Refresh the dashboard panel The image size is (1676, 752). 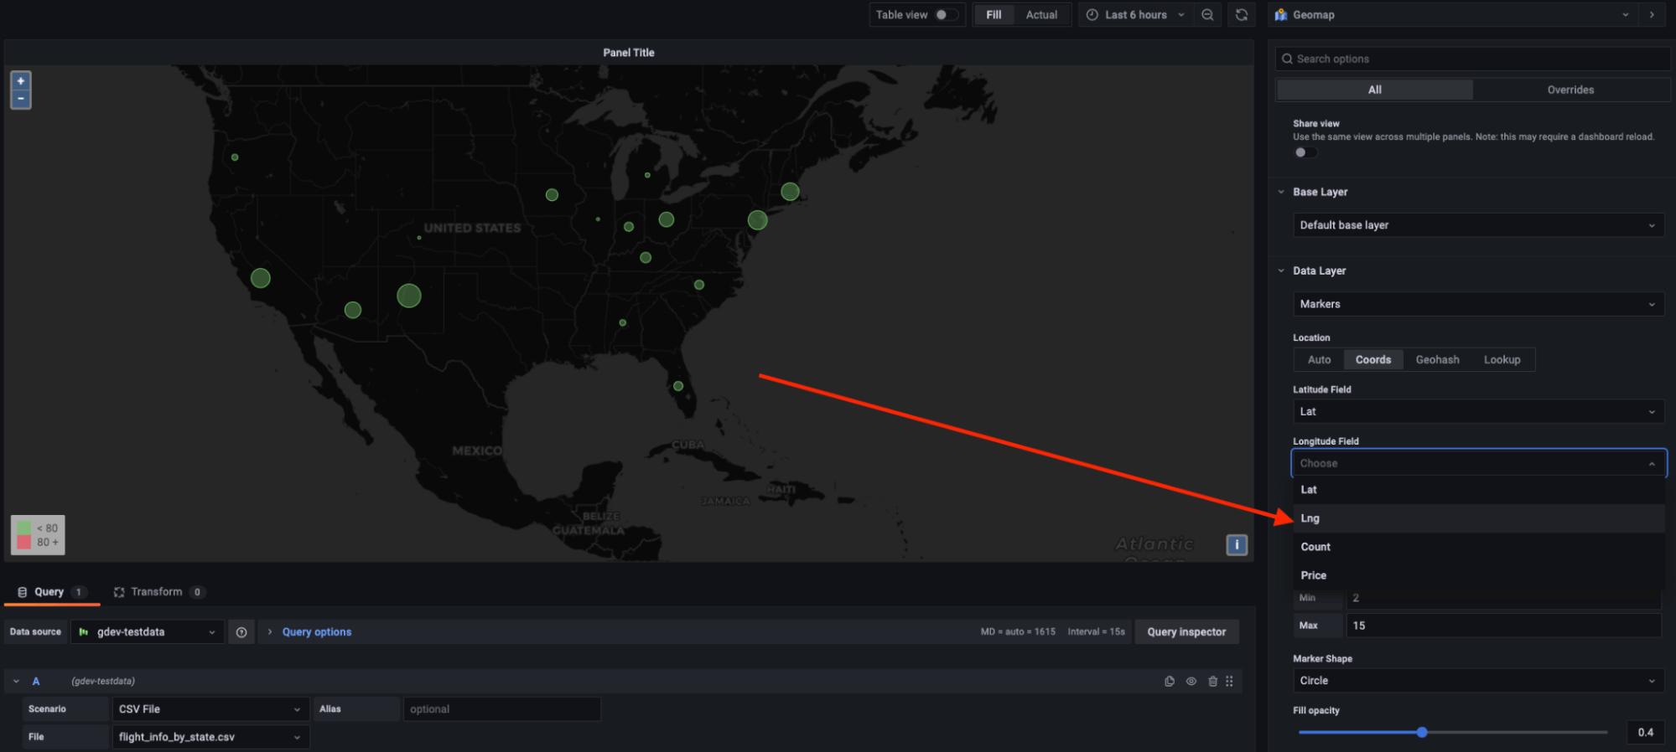pyautogui.click(x=1242, y=15)
